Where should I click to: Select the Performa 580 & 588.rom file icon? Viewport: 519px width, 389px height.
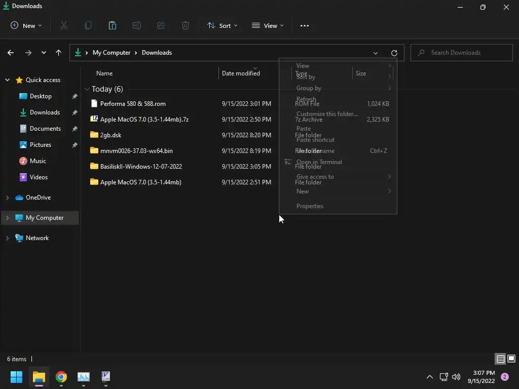click(94, 103)
